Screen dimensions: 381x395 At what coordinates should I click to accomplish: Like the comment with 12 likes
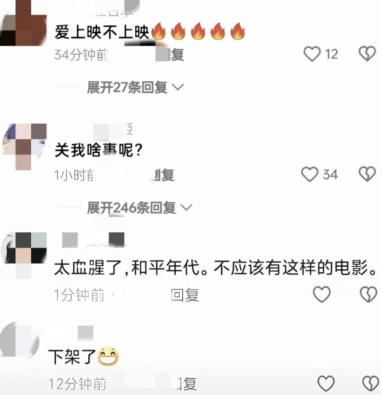(312, 53)
